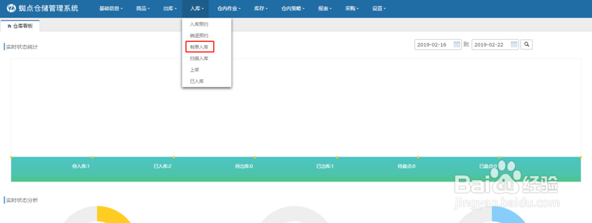Expand the 设置 dropdown menu

point(379,8)
